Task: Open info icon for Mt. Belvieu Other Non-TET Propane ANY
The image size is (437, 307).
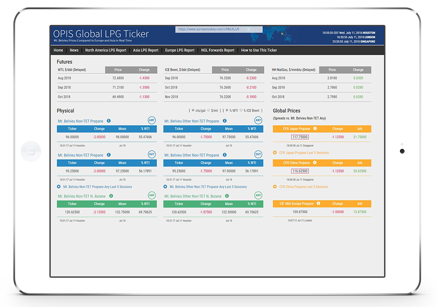Action: 225,121
